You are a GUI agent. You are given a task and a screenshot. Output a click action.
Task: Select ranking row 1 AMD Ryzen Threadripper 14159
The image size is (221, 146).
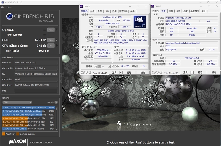point(29,108)
